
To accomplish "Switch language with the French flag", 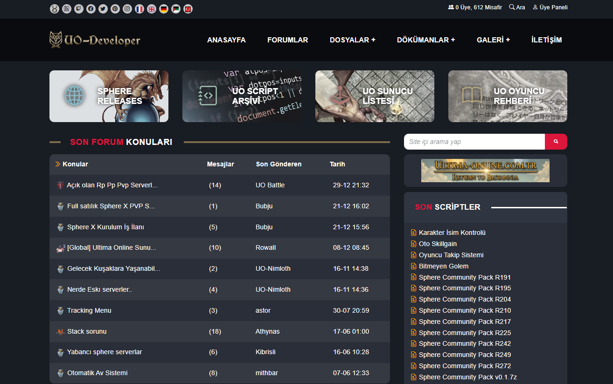I will (x=139, y=9).
